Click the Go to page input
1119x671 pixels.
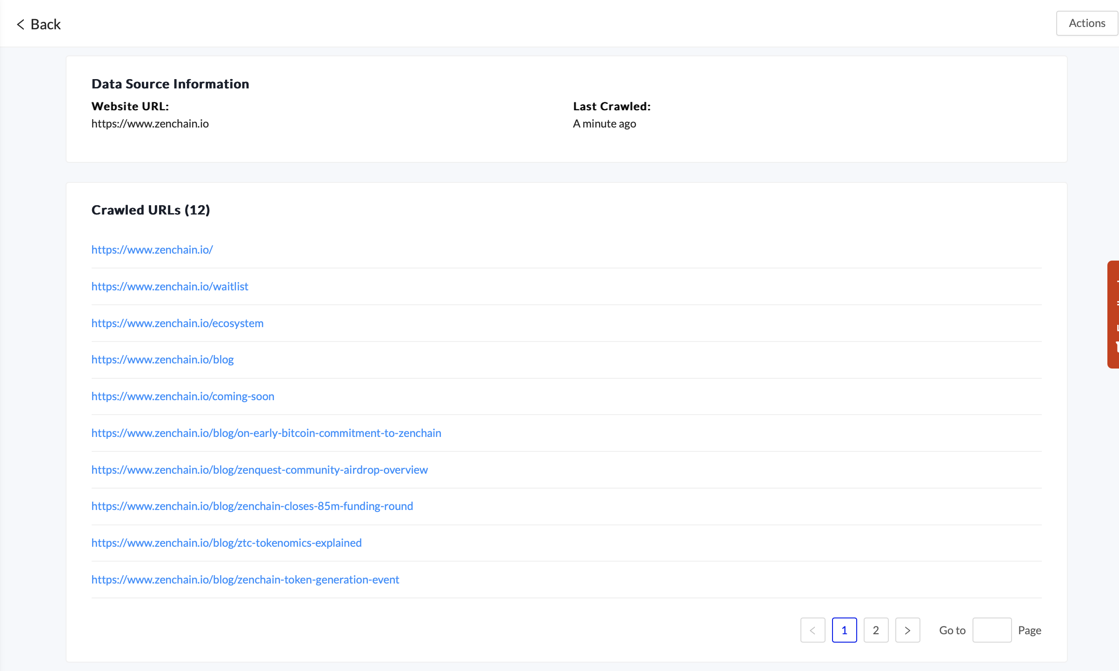(992, 630)
